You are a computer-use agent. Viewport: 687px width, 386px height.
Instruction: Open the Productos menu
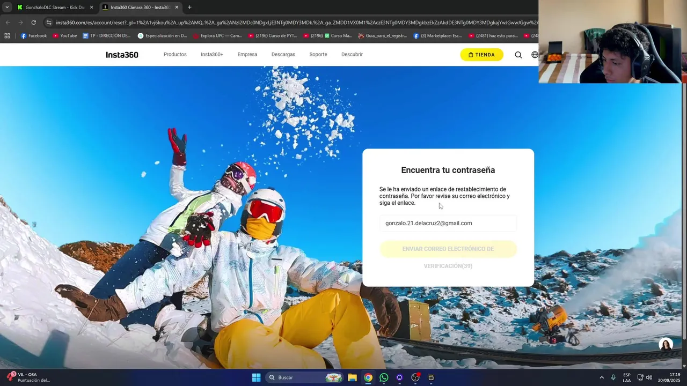coord(175,54)
